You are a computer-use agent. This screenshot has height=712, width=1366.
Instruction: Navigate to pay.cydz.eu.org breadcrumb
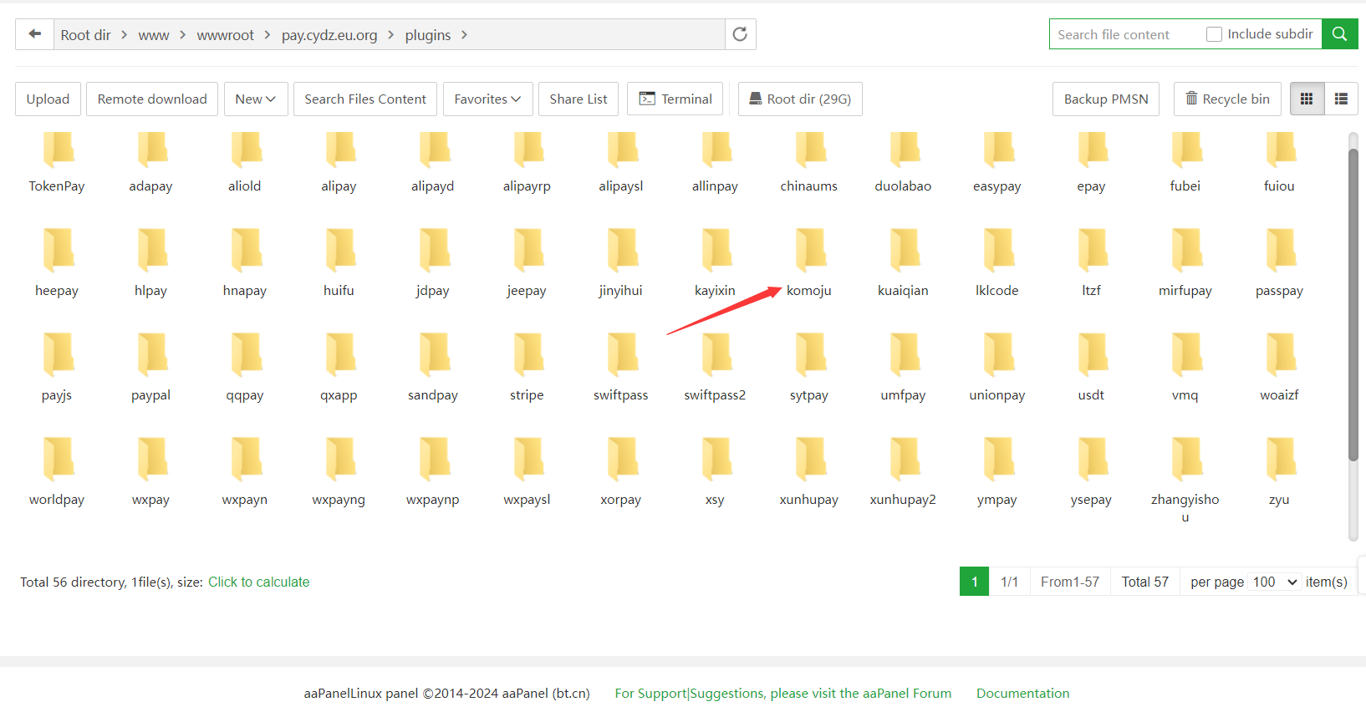pyautogui.click(x=329, y=35)
